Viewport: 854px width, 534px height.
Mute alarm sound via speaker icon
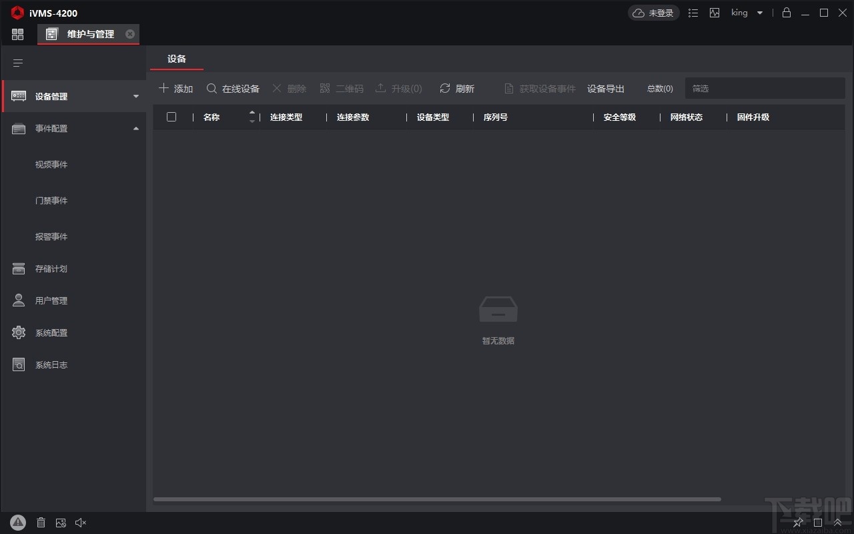click(x=81, y=522)
